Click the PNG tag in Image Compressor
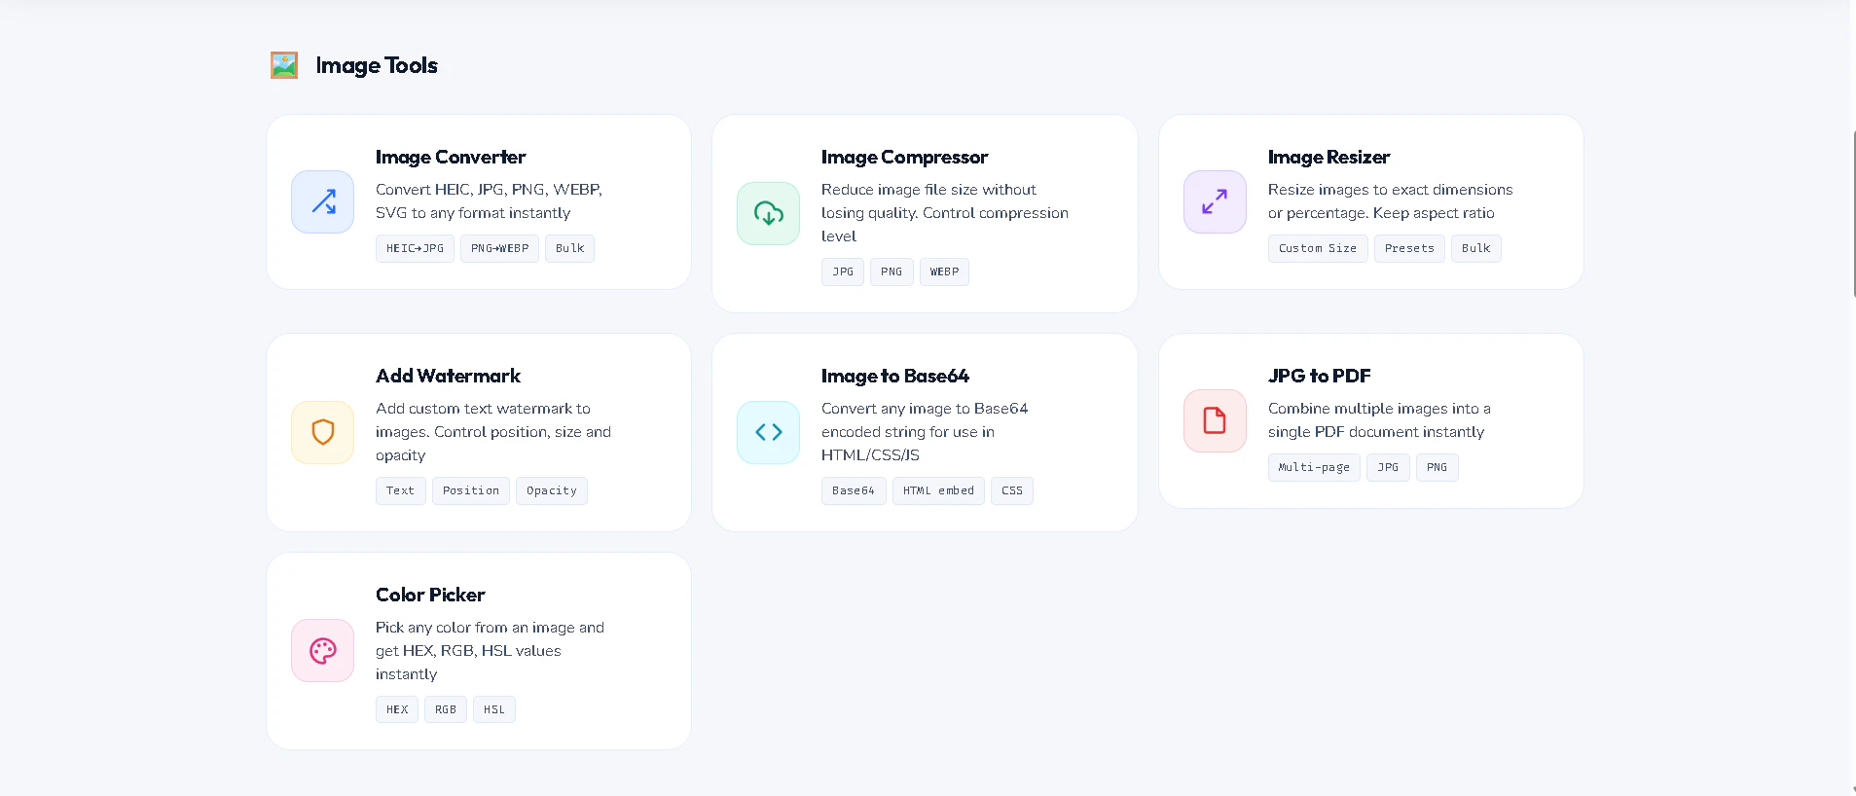This screenshot has height=796, width=1856. coord(892,271)
